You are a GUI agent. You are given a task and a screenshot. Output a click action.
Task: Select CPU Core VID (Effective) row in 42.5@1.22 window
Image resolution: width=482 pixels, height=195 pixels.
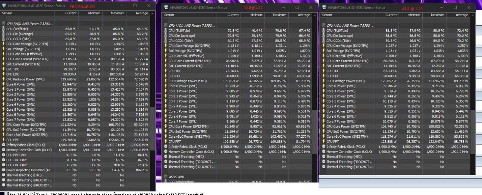[x=237, y=56]
